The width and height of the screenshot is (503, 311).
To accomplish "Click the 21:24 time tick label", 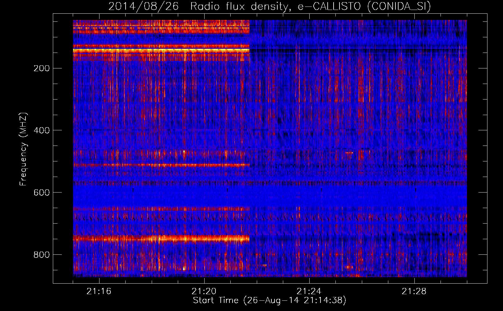I will pos(309,291).
